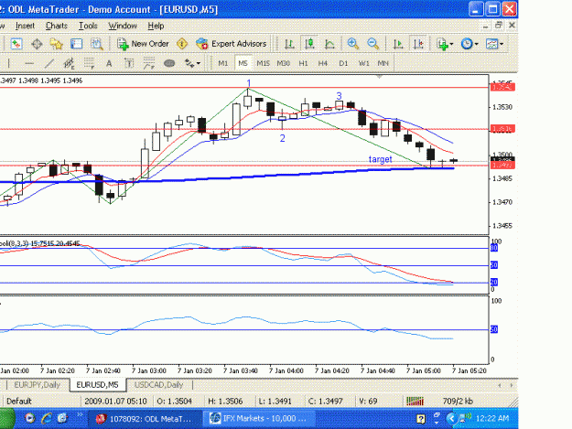Switch timeframe to H1
Viewport: 572px width, 429px height.
click(x=303, y=63)
